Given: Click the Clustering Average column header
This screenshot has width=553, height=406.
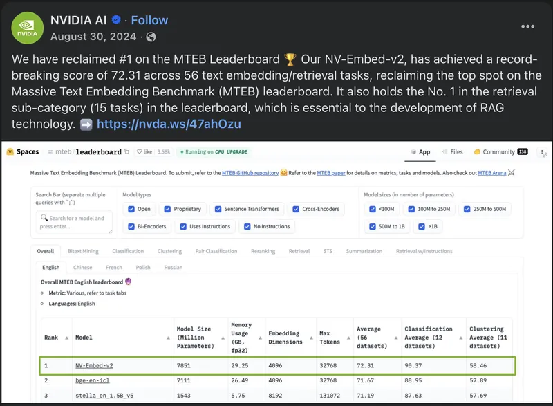Looking at the screenshot, I should (489, 338).
